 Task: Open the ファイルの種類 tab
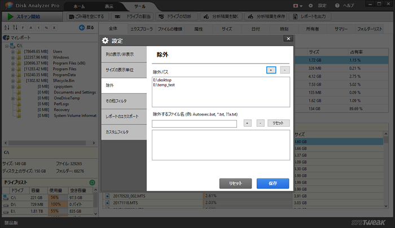170,29
